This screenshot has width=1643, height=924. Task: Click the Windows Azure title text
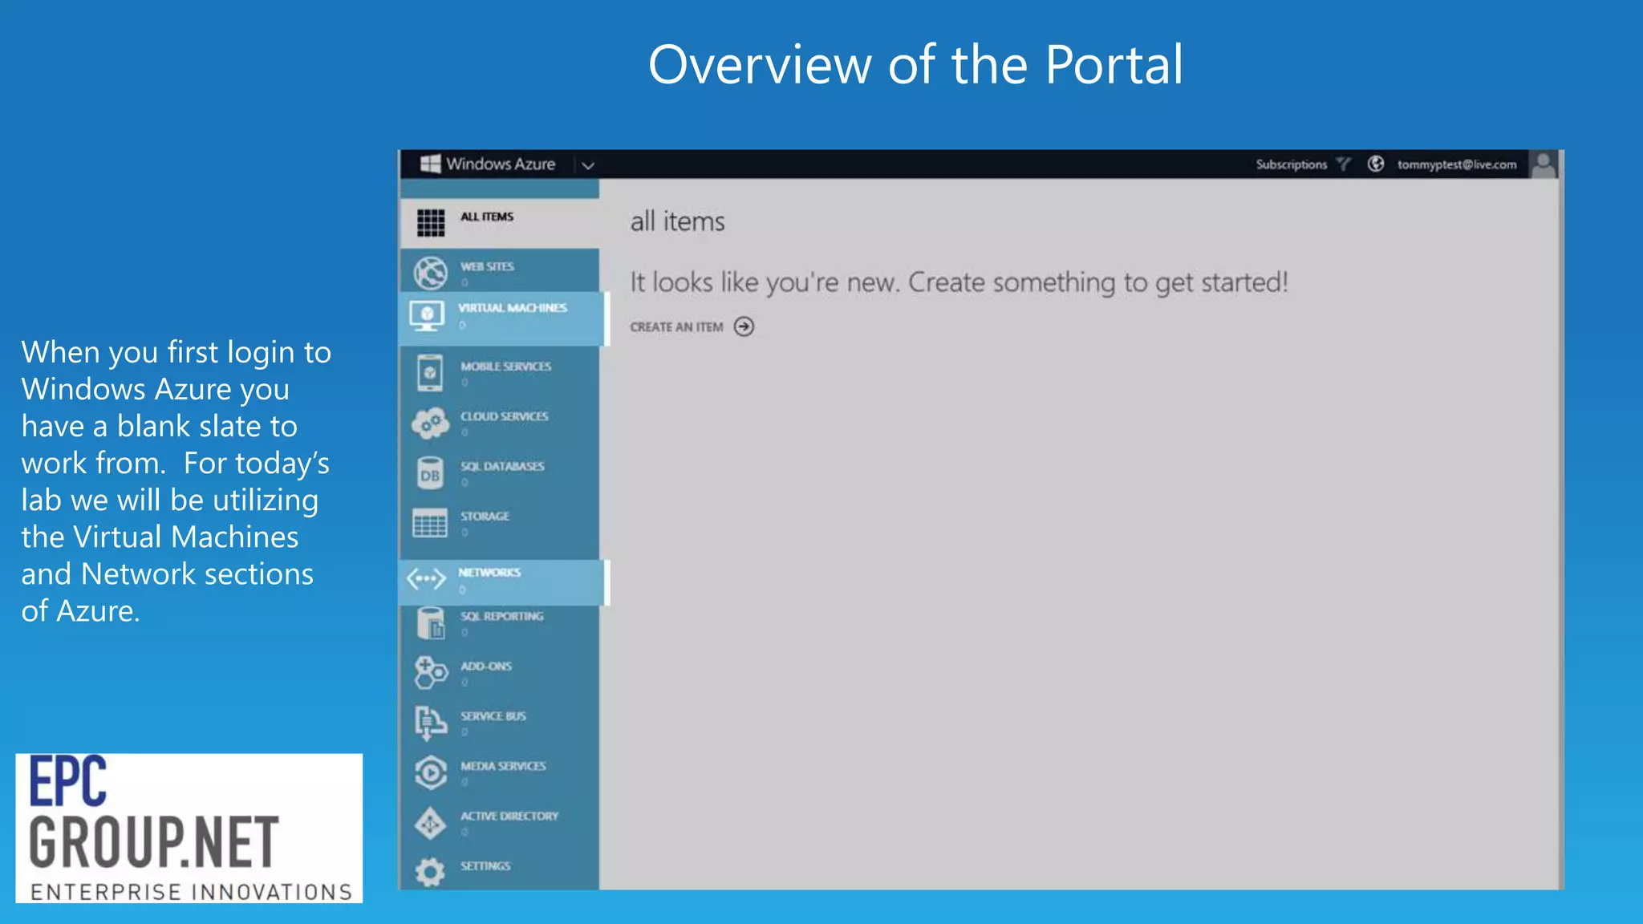click(x=501, y=164)
